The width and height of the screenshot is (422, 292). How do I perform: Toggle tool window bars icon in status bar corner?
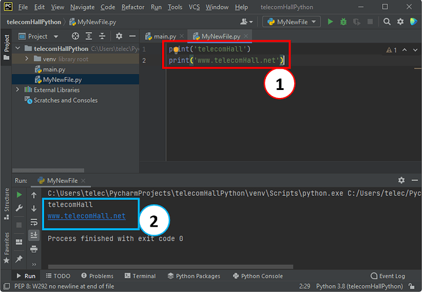coord(7,286)
